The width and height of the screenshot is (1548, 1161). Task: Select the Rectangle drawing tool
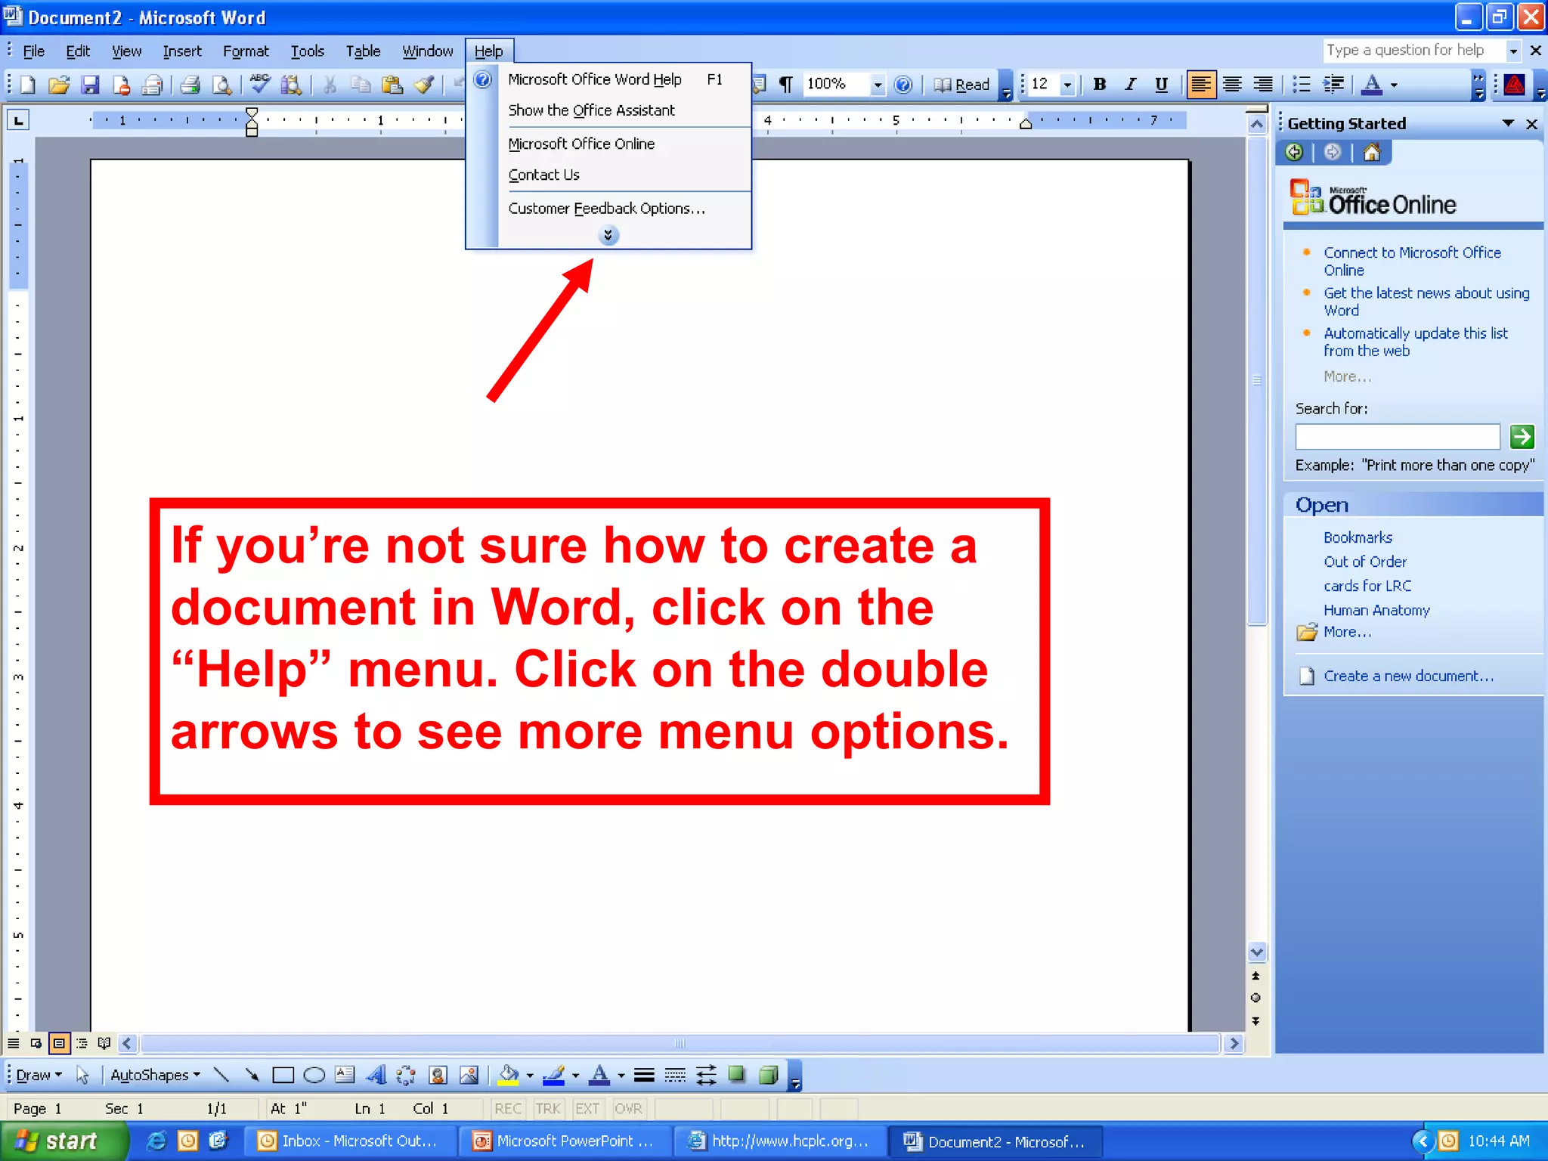click(x=283, y=1075)
